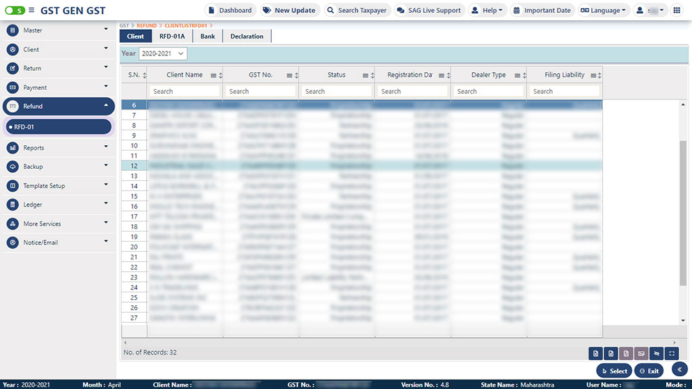Screen dimensions: 692x389
Task: Click the first export file icon below the grid
Action: point(595,353)
